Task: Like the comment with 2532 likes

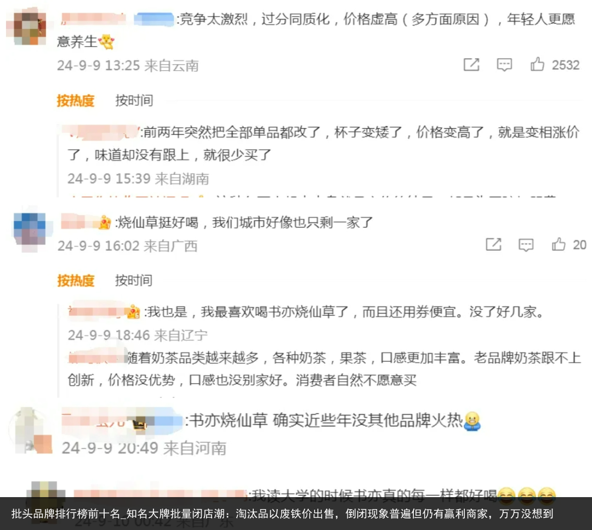Action: [537, 65]
